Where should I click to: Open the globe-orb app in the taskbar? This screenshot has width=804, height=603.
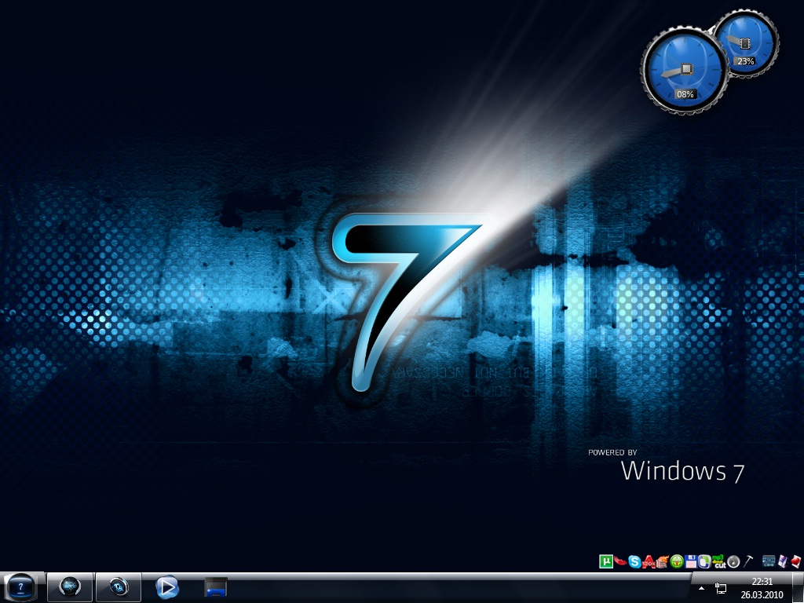tap(70, 587)
